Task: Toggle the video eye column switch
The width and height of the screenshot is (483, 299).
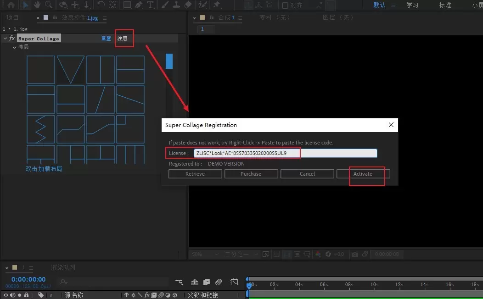Action: (6, 295)
